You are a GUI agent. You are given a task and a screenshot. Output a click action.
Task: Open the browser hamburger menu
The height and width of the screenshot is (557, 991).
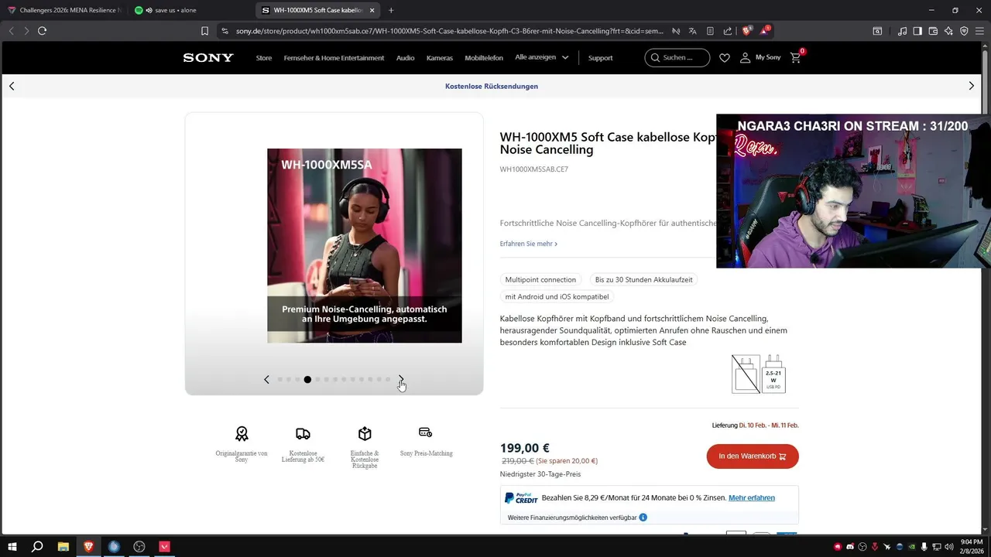tap(979, 31)
